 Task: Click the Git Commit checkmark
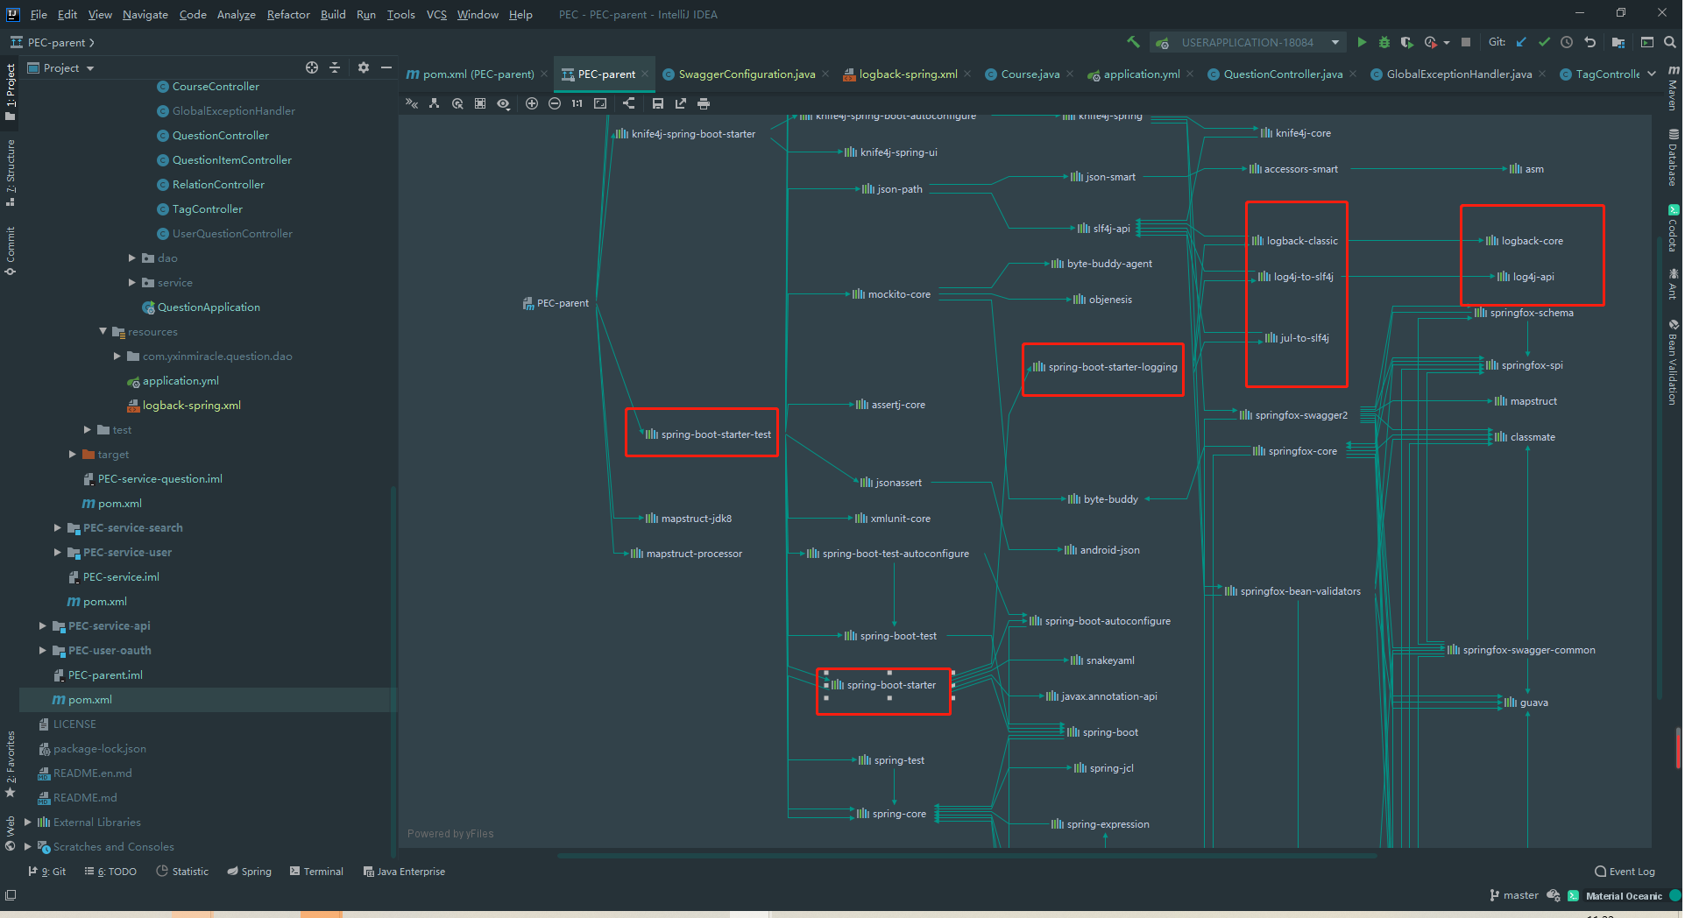click(x=1544, y=42)
